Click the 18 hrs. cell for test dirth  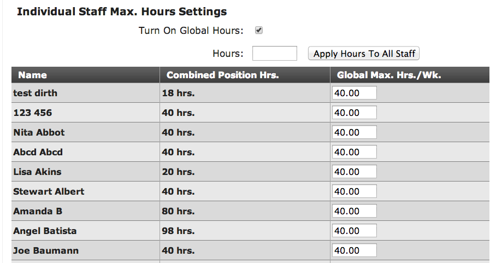245,93
